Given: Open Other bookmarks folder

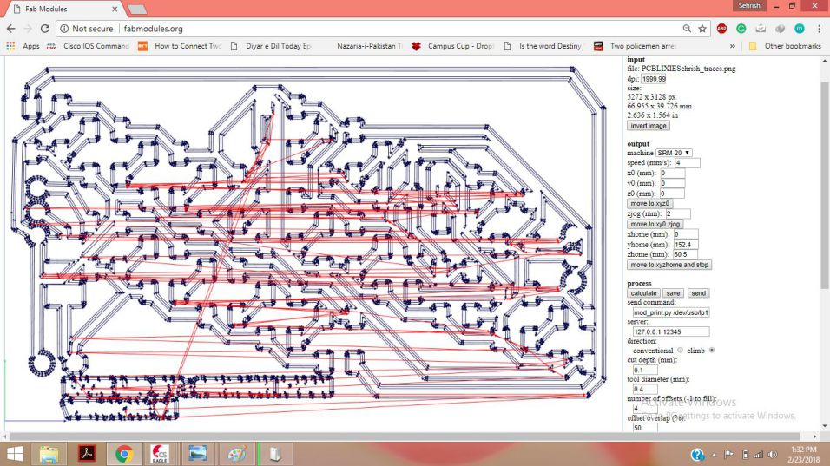Looking at the screenshot, I should click(785, 46).
